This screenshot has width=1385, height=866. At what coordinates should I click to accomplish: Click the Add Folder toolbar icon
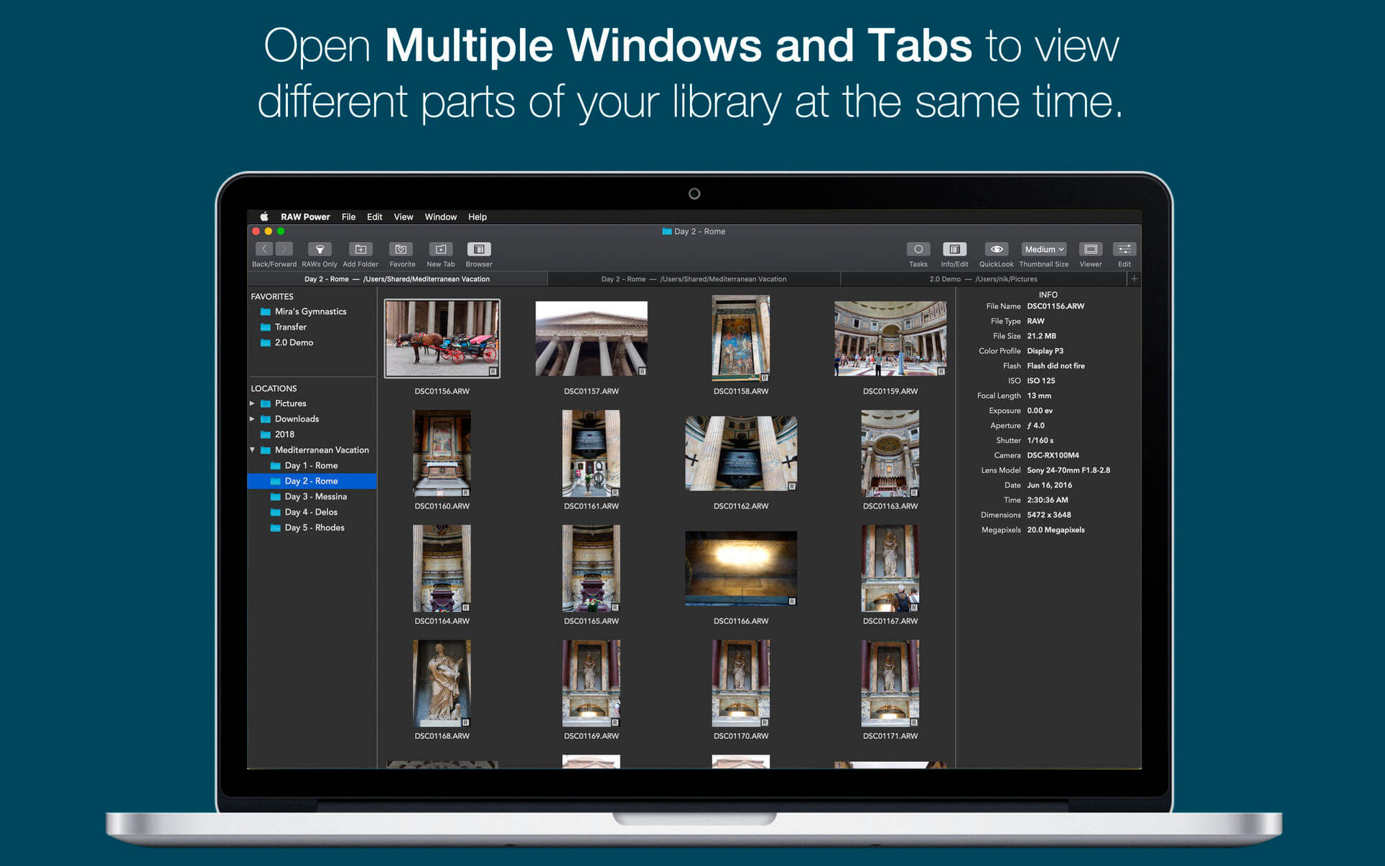tap(360, 249)
